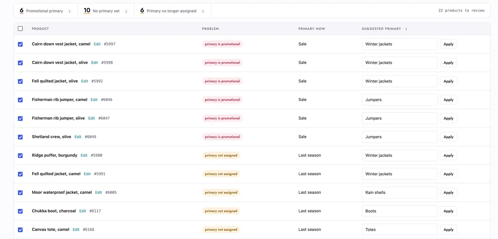Image resolution: width=498 pixels, height=239 pixels.
Task: Edit Cairn down vest jacket, olive
Action: (95, 63)
